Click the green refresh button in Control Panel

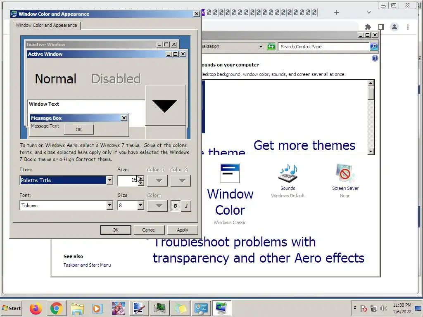click(271, 47)
